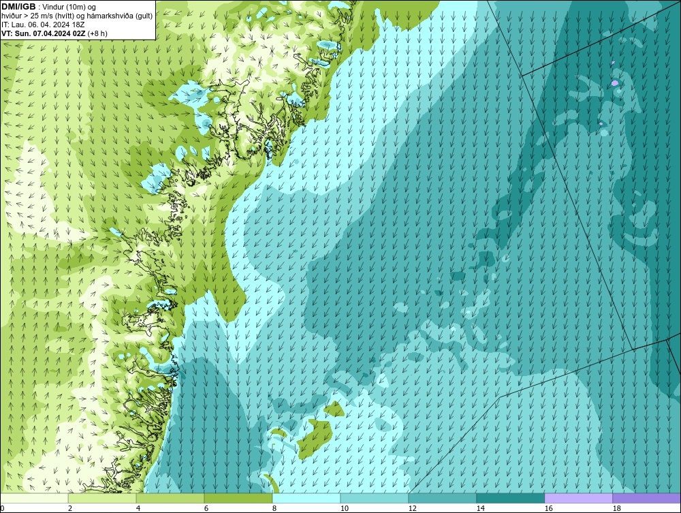The height and width of the screenshot is (513, 681).
Task: Click the DMI/IGB title text
Action: tap(18, 7)
